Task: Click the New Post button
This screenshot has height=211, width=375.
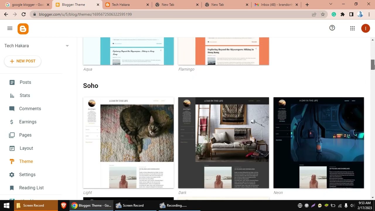Action: [23, 61]
